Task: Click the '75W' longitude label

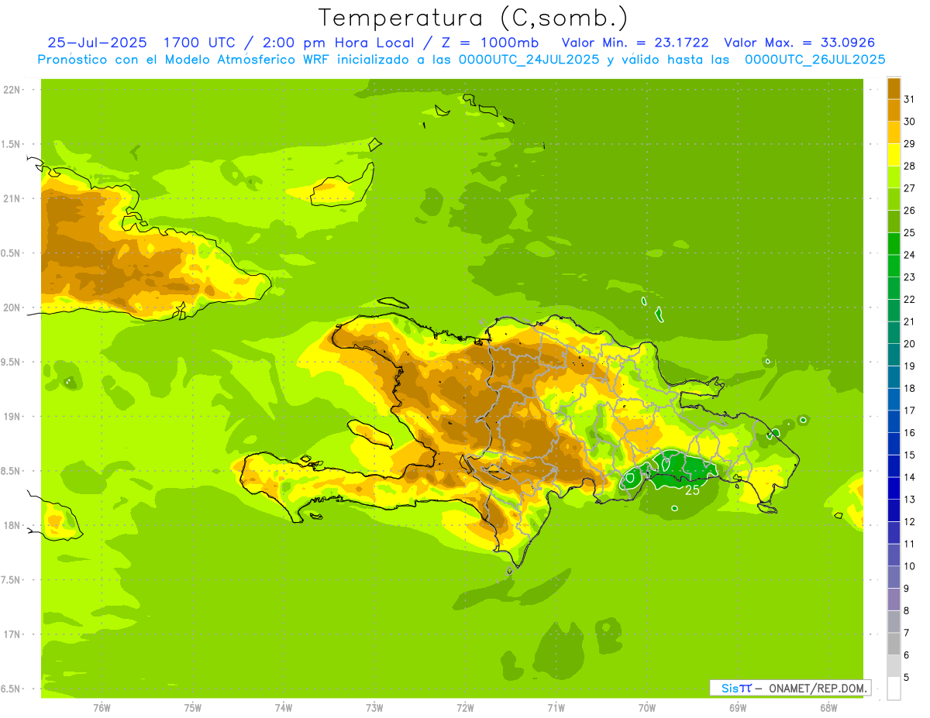Action: [x=193, y=708]
